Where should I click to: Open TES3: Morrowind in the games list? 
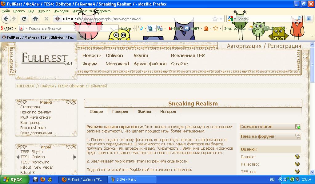pos(35,162)
